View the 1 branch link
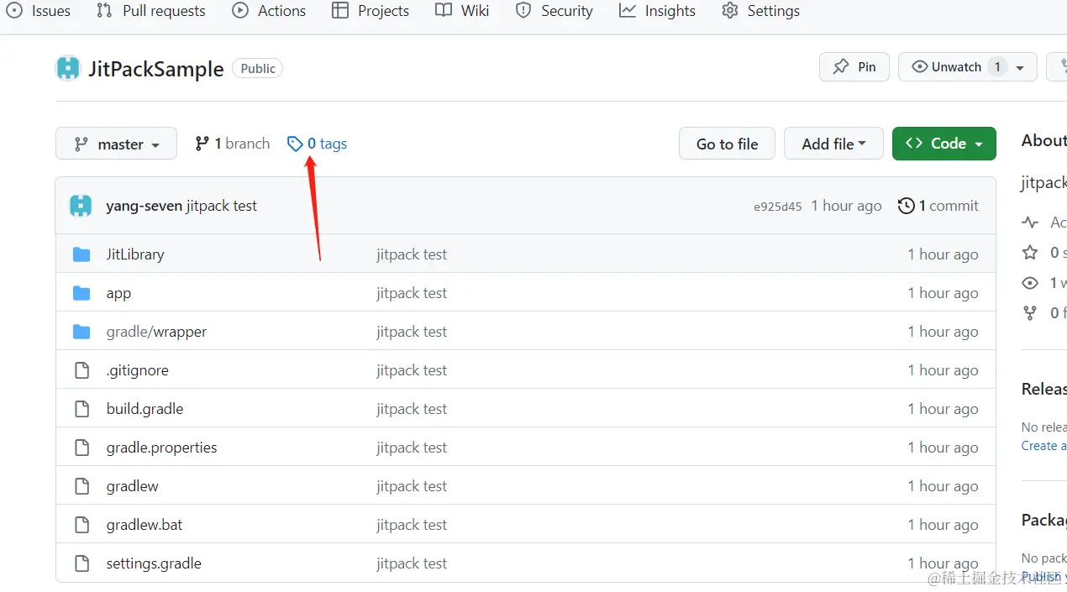This screenshot has height=592, width=1067. tap(232, 144)
